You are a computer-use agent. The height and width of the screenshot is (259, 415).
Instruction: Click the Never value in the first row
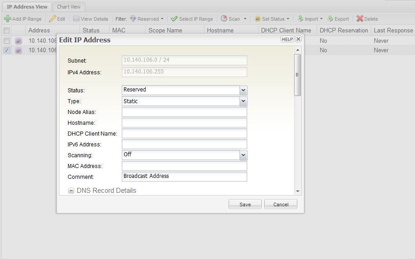pyautogui.click(x=381, y=41)
